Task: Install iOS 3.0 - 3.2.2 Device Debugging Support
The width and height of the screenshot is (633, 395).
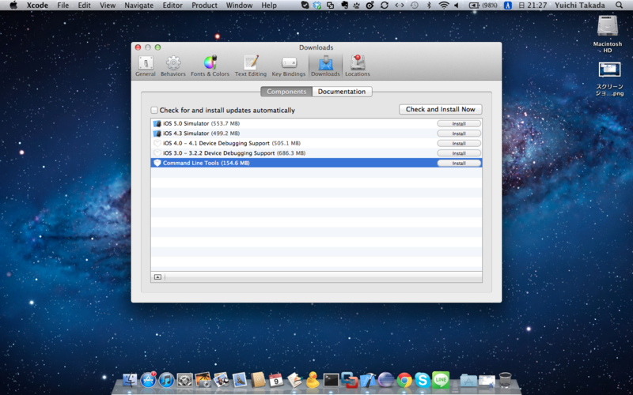Action: (459, 153)
